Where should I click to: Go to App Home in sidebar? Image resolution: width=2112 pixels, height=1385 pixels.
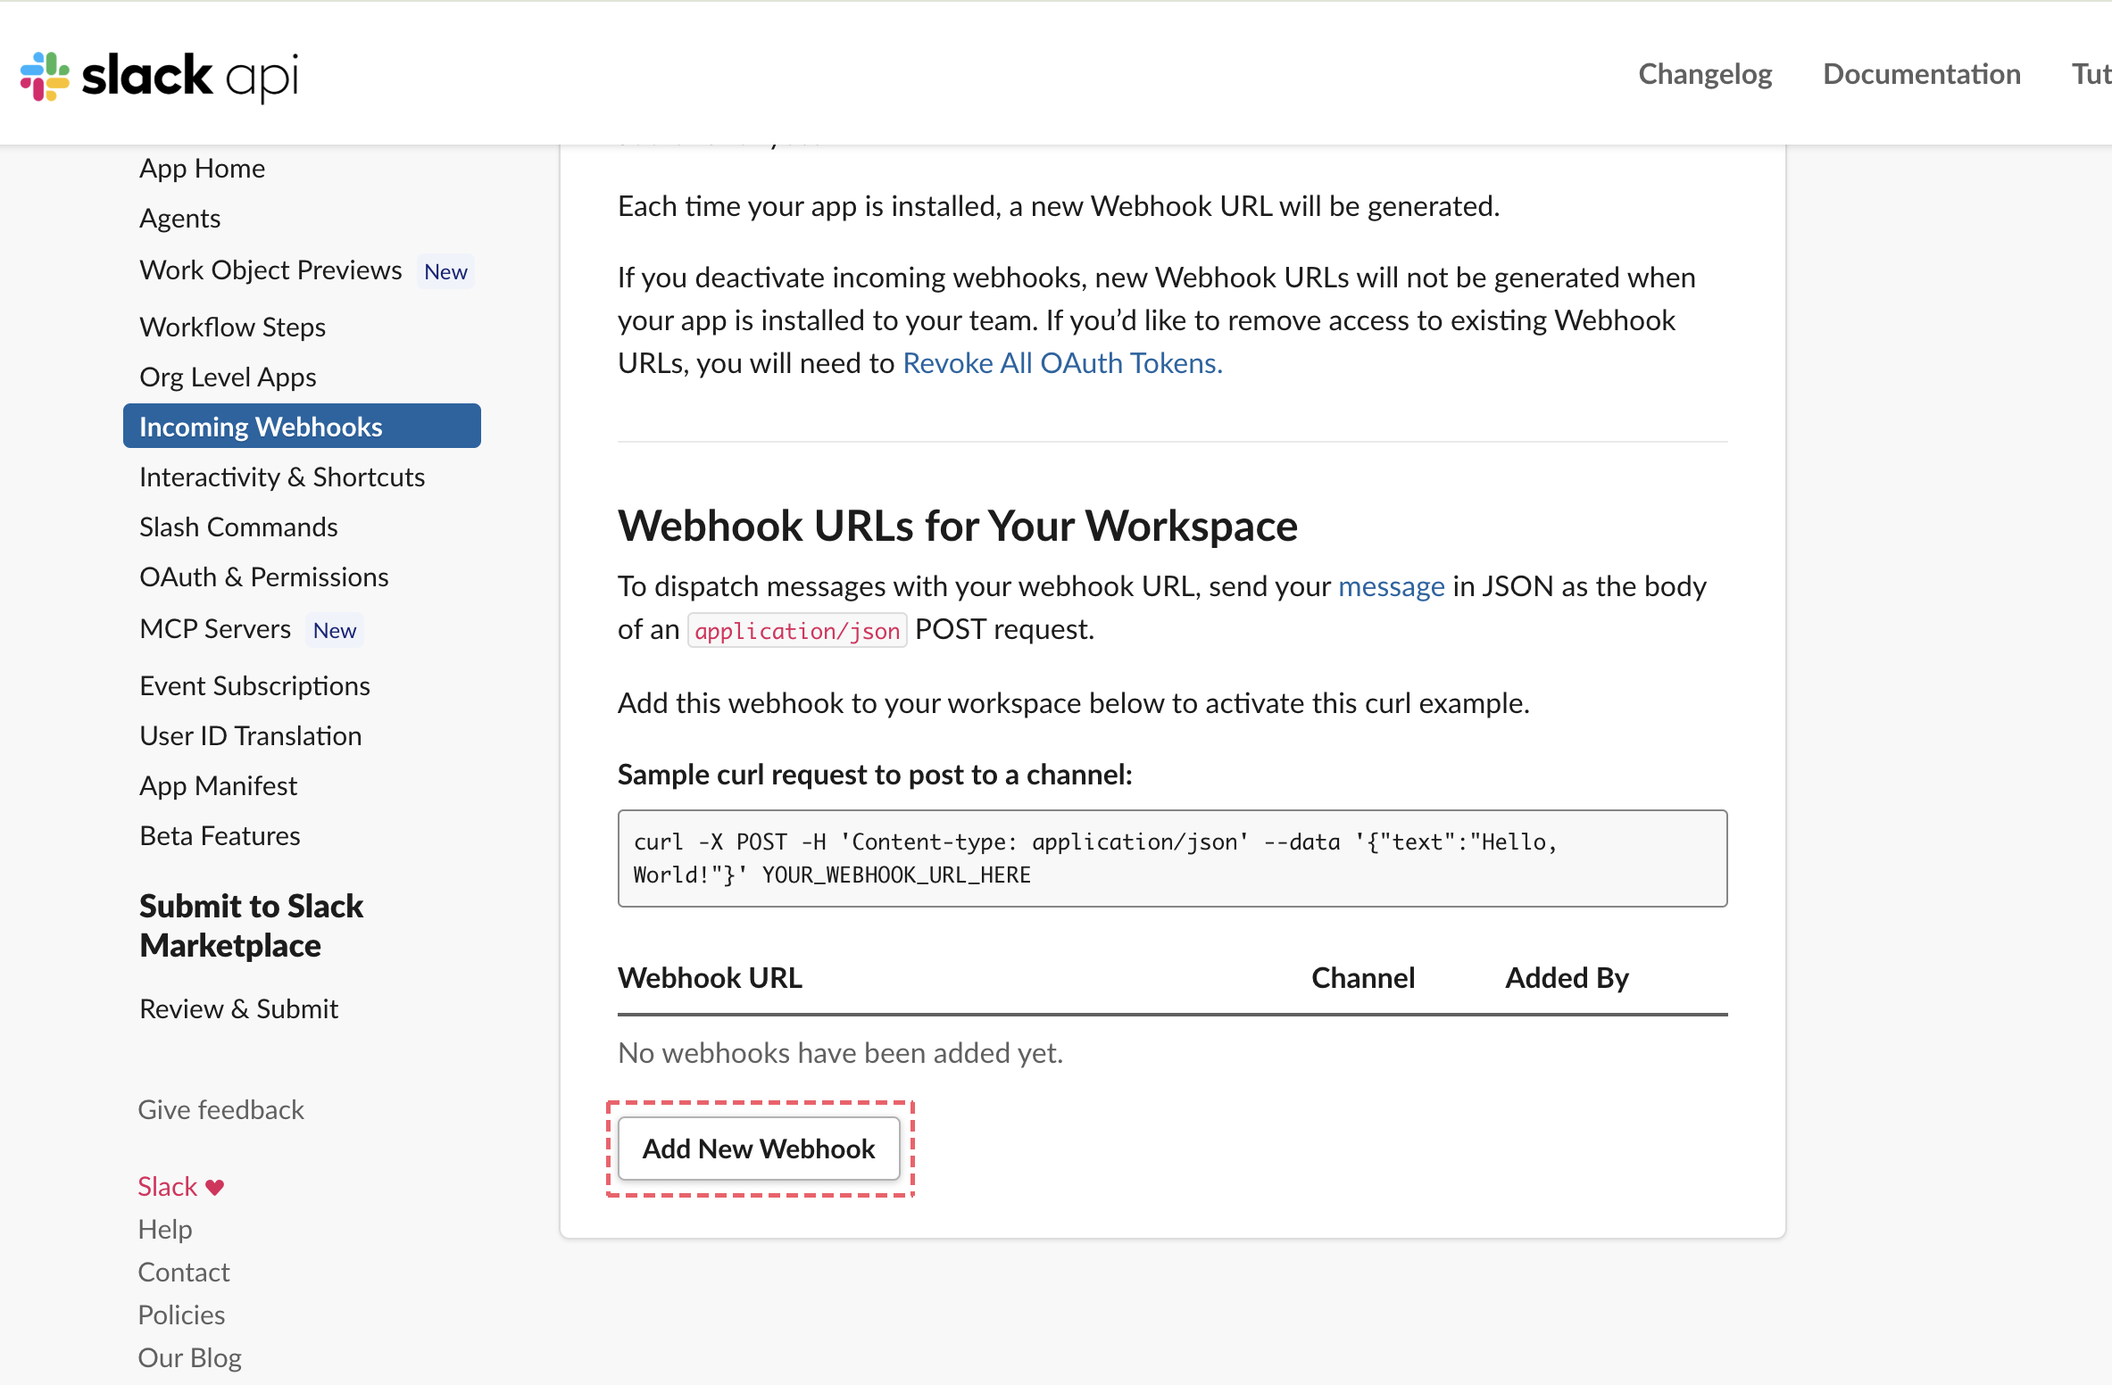click(x=203, y=168)
